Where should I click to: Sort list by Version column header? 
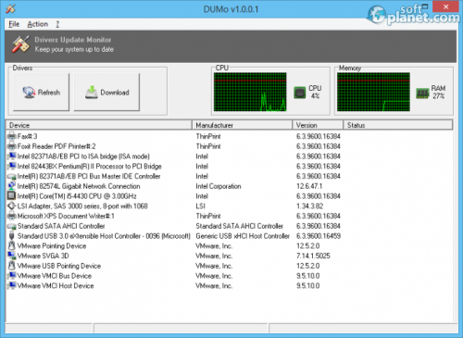(x=318, y=125)
